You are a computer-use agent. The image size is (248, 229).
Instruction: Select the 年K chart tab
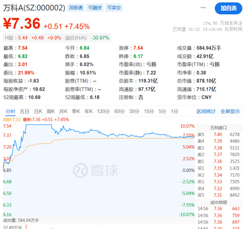(88, 112)
